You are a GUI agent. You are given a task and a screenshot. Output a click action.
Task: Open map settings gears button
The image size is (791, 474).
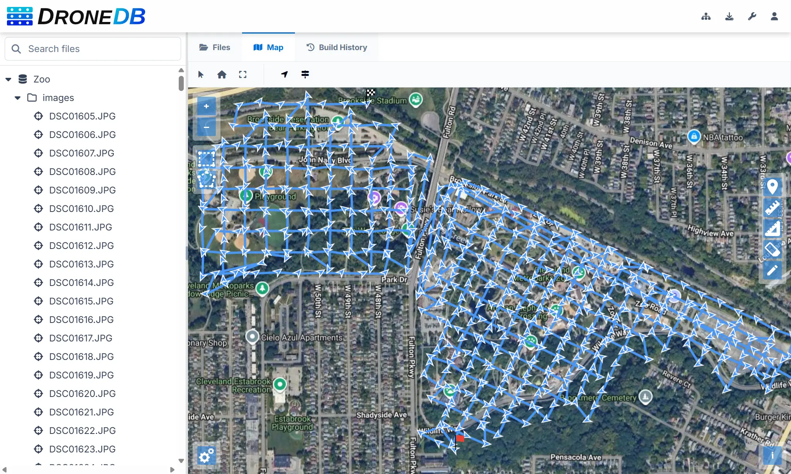coord(207,456)
